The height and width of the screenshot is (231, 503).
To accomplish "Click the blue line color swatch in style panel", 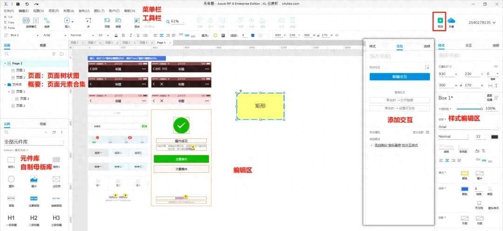I will (x=464, y=189).
